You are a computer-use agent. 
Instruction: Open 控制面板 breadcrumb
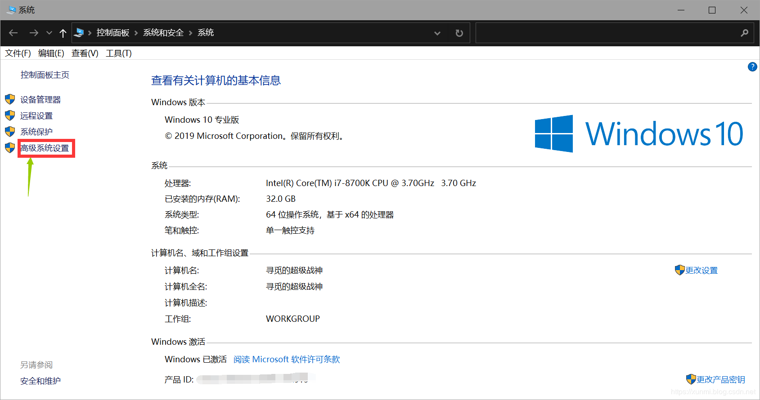tap(113, 33)
